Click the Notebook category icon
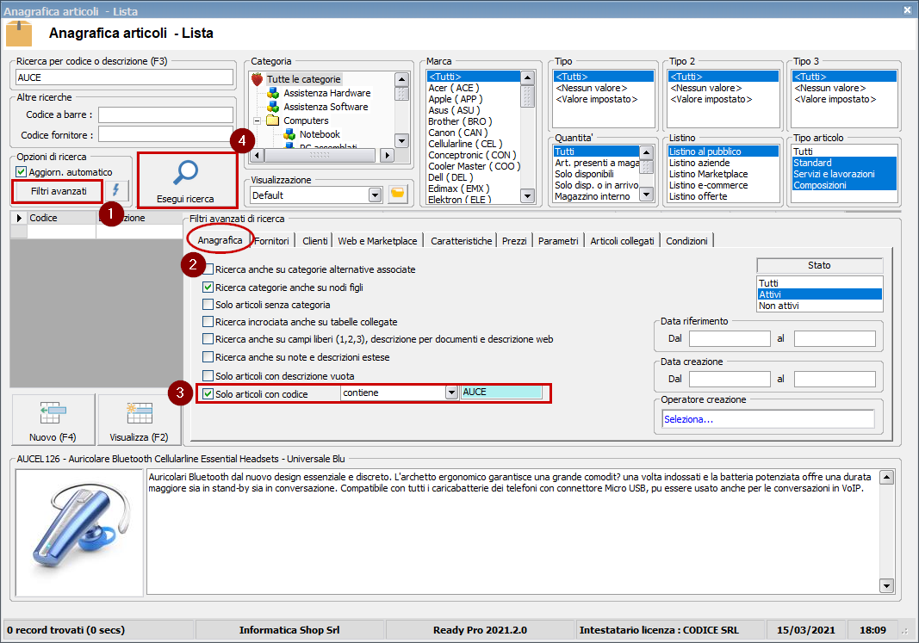 pos(291,133)
